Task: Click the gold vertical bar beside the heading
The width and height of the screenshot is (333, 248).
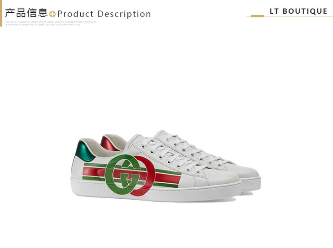Action: (x=1, y=13)
